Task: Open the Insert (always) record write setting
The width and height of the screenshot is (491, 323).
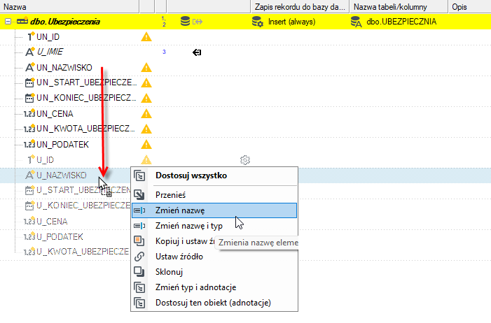Action: (x=291, y=22)
